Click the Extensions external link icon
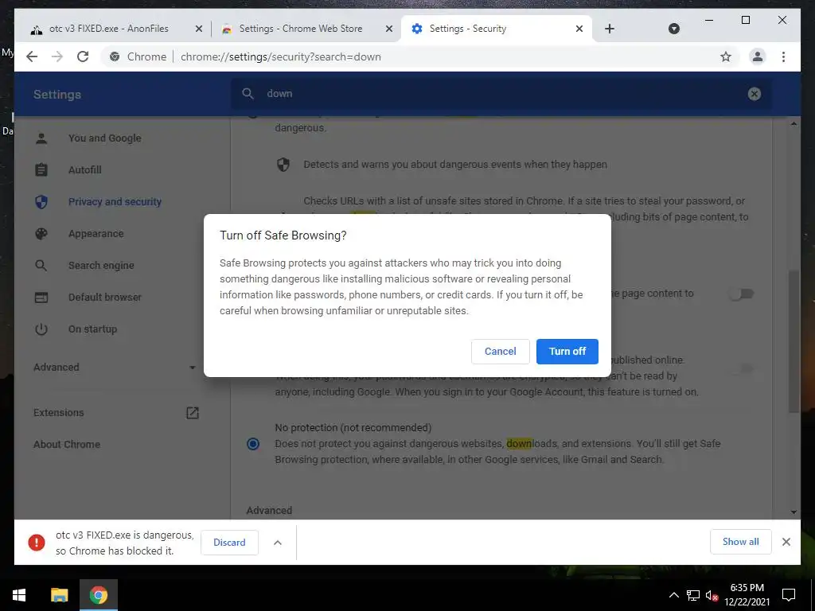815x611 pixels. pyautogui.click(x=193, y=413)
